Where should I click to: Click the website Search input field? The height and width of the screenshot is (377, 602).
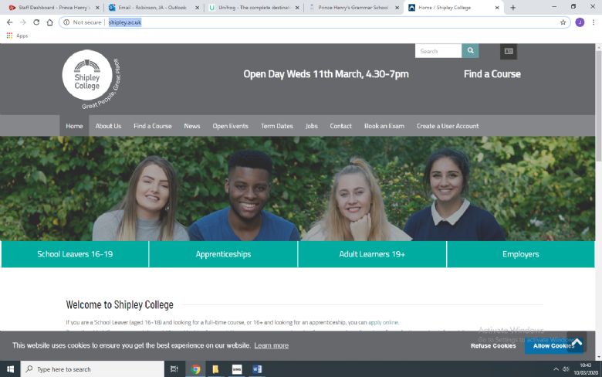tap(438, 51)
